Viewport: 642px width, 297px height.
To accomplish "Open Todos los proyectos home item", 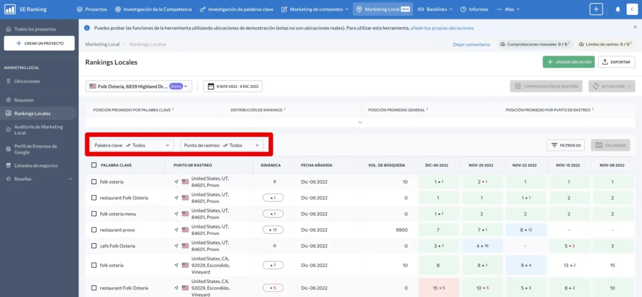I will 31,29.
